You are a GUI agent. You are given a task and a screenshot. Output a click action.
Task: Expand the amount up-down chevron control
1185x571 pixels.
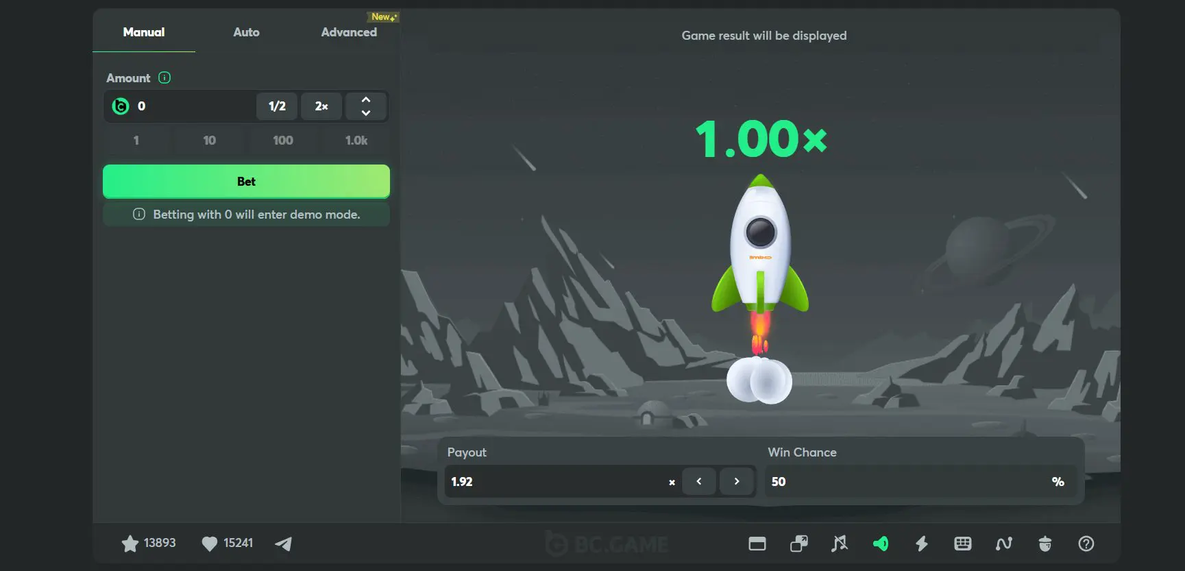coord(366,106)
